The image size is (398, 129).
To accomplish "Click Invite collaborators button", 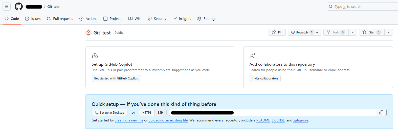I will pyautogui.click(x=265, y=78).
